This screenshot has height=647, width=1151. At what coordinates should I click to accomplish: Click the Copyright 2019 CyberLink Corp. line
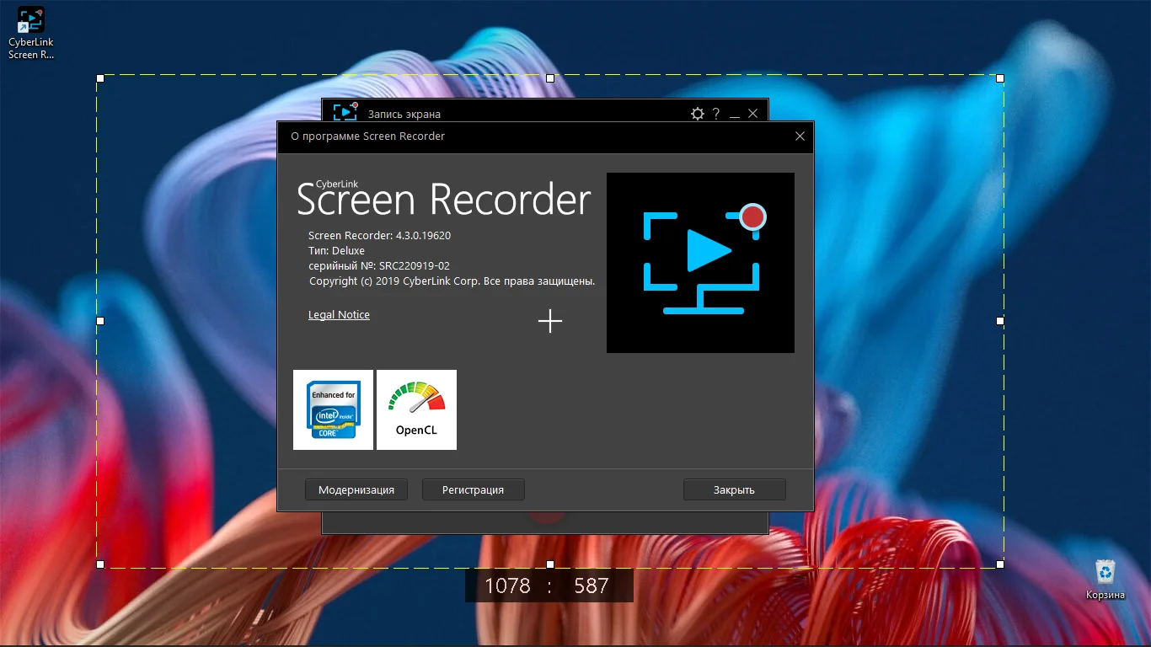[452, 281]
